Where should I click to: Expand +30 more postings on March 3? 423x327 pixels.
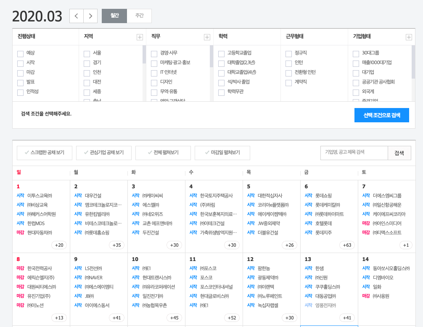174,245
